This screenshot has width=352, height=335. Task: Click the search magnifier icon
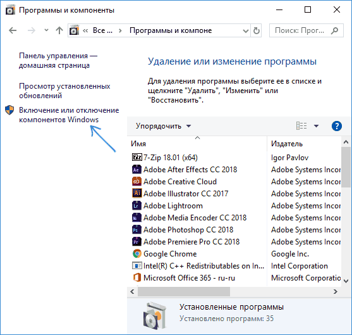click(334, 30)
